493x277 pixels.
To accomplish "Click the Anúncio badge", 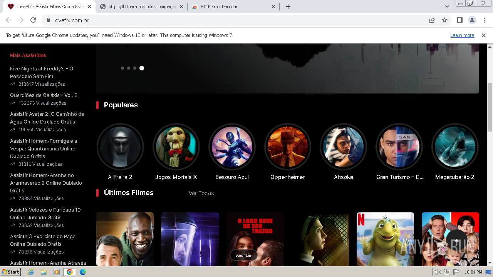I will point(243,255).
